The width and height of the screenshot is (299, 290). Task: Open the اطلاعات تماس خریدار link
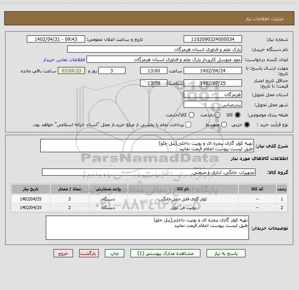(64, 60)
